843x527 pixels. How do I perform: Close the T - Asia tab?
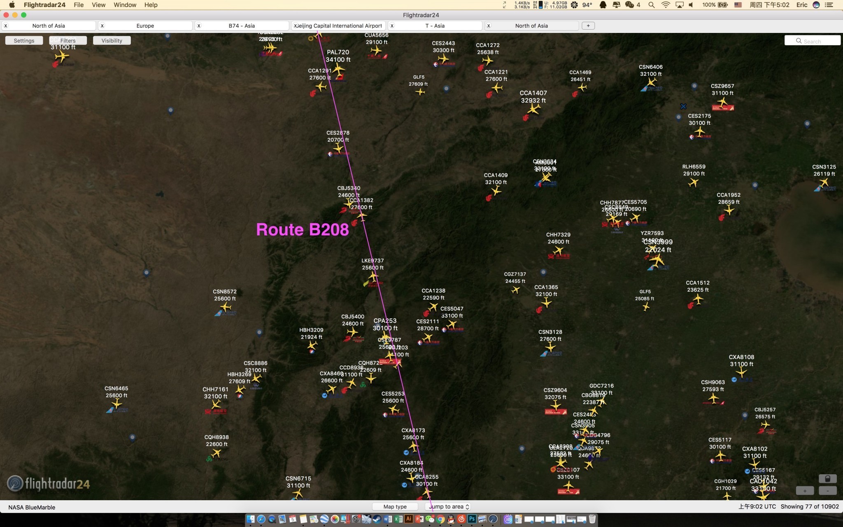coord(392,26)
